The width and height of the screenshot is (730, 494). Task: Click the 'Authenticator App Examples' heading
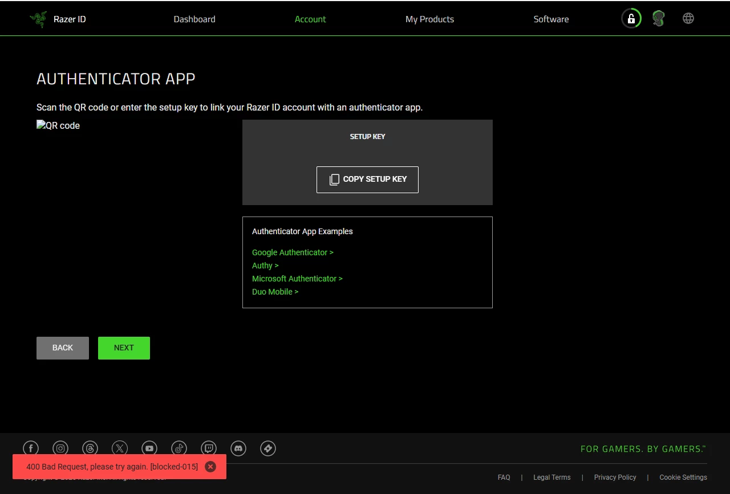[302, 231]
